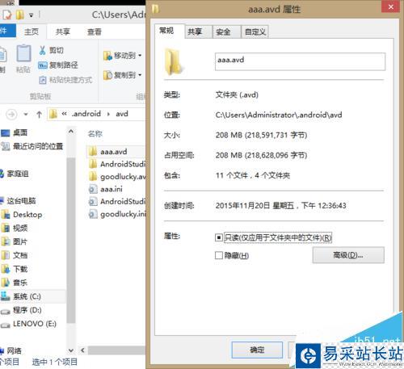The height and width of the screenshot is (369, 404).
Task: Click the location path C:\Users\Administrator\.android\avd
Action: pos(279,115)
